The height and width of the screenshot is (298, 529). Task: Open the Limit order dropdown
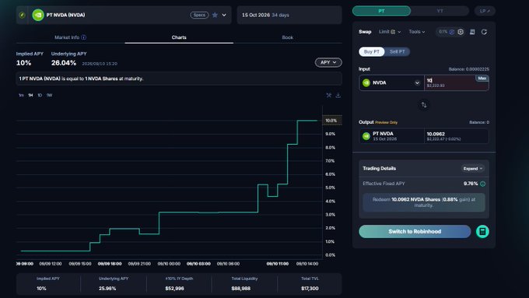click(390, 32)
